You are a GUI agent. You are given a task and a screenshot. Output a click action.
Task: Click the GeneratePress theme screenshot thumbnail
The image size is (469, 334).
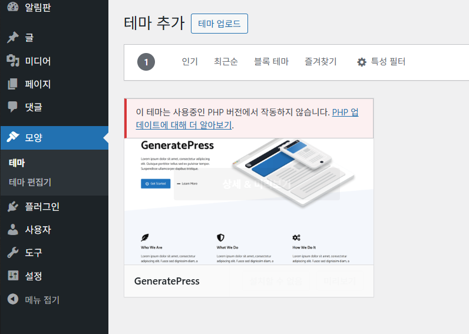click(x=249, y=201)
